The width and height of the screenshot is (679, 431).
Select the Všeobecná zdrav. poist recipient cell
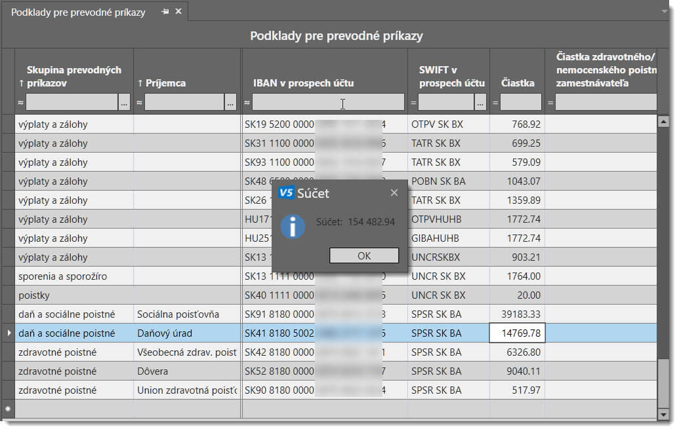[x=187, y=352]
